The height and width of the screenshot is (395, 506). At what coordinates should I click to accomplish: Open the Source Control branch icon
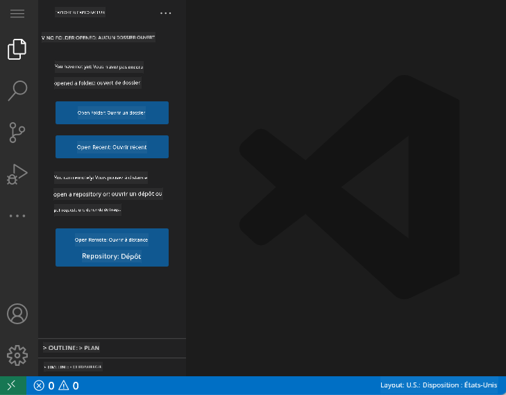coord(17,132)
